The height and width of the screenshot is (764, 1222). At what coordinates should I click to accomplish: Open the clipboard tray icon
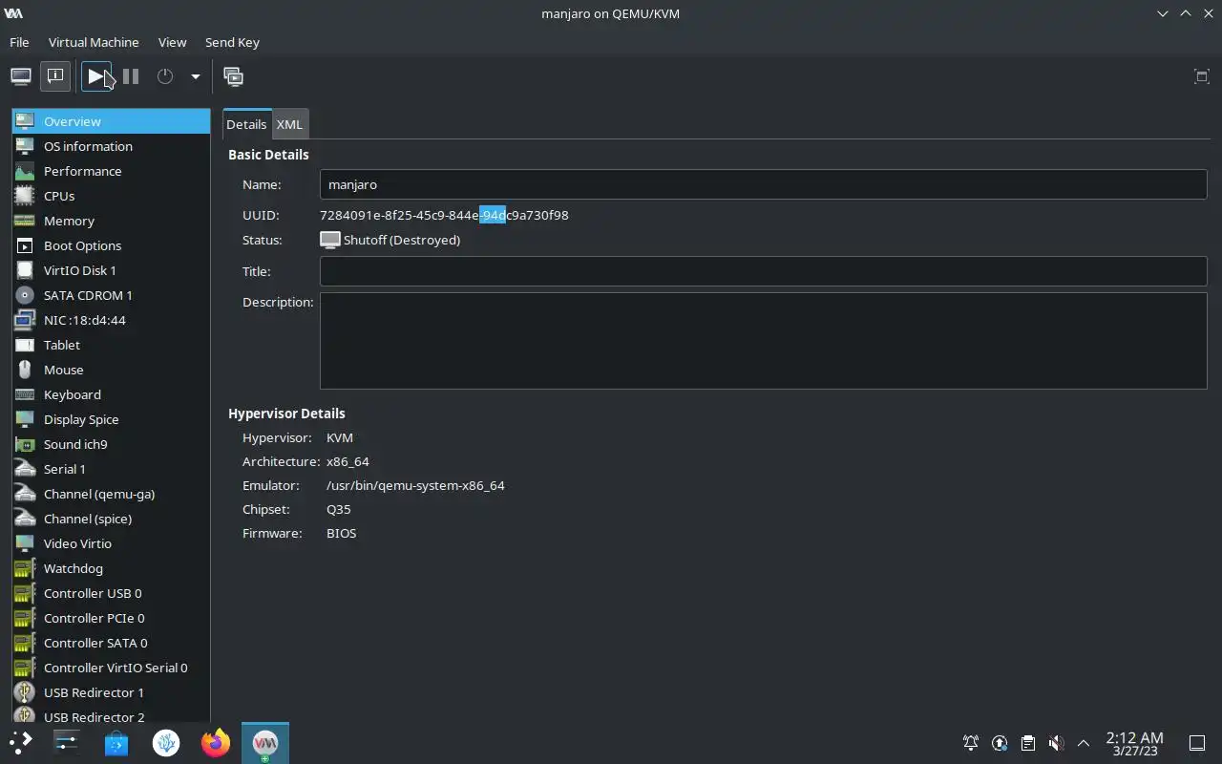click(x=1027, y=742)
